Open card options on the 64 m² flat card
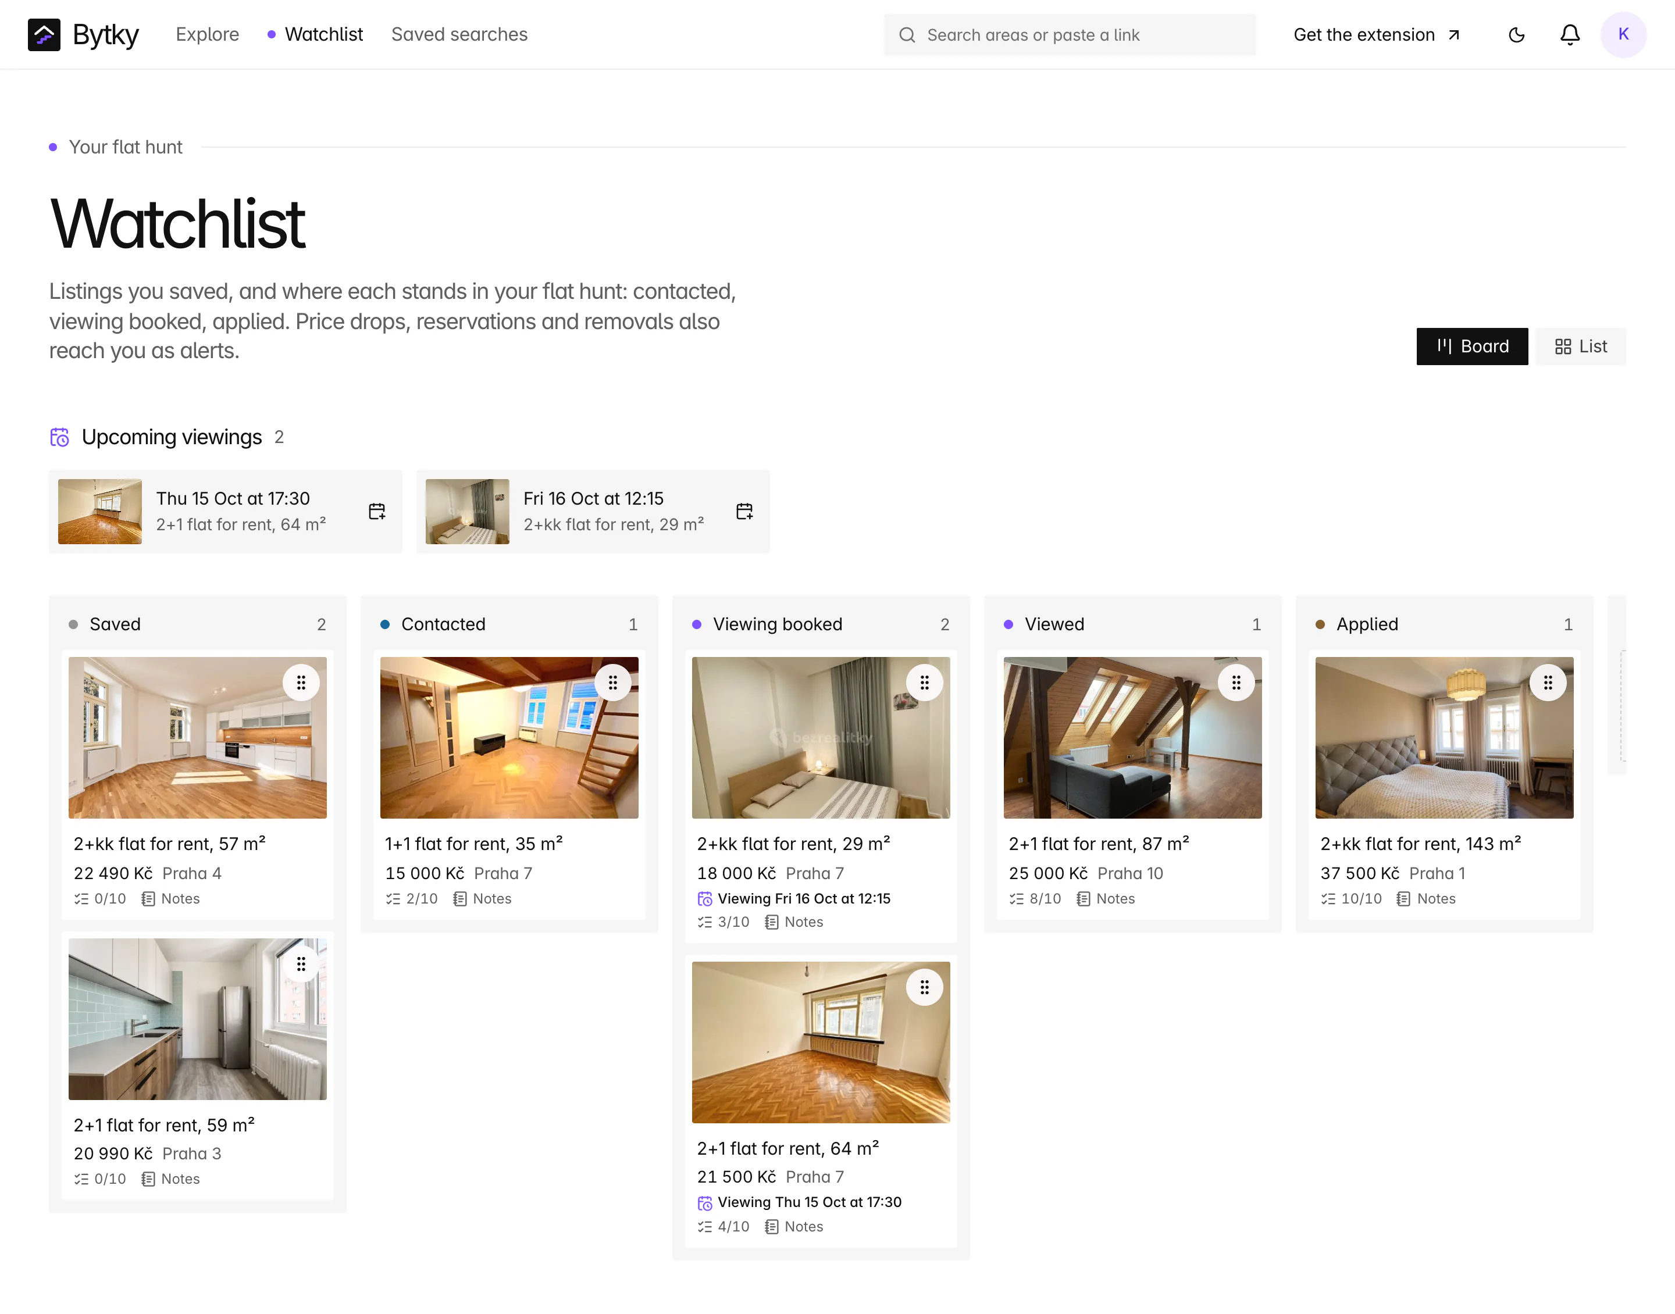 coord(924,987)
